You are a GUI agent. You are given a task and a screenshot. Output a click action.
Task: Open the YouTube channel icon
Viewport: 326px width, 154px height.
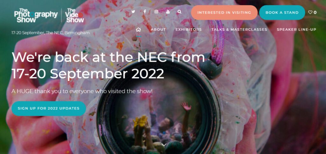point(168,12)
